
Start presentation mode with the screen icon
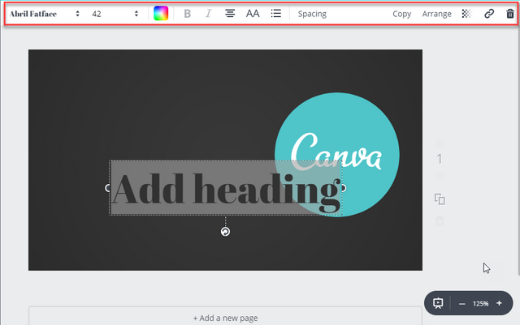[x=438, y=303]
